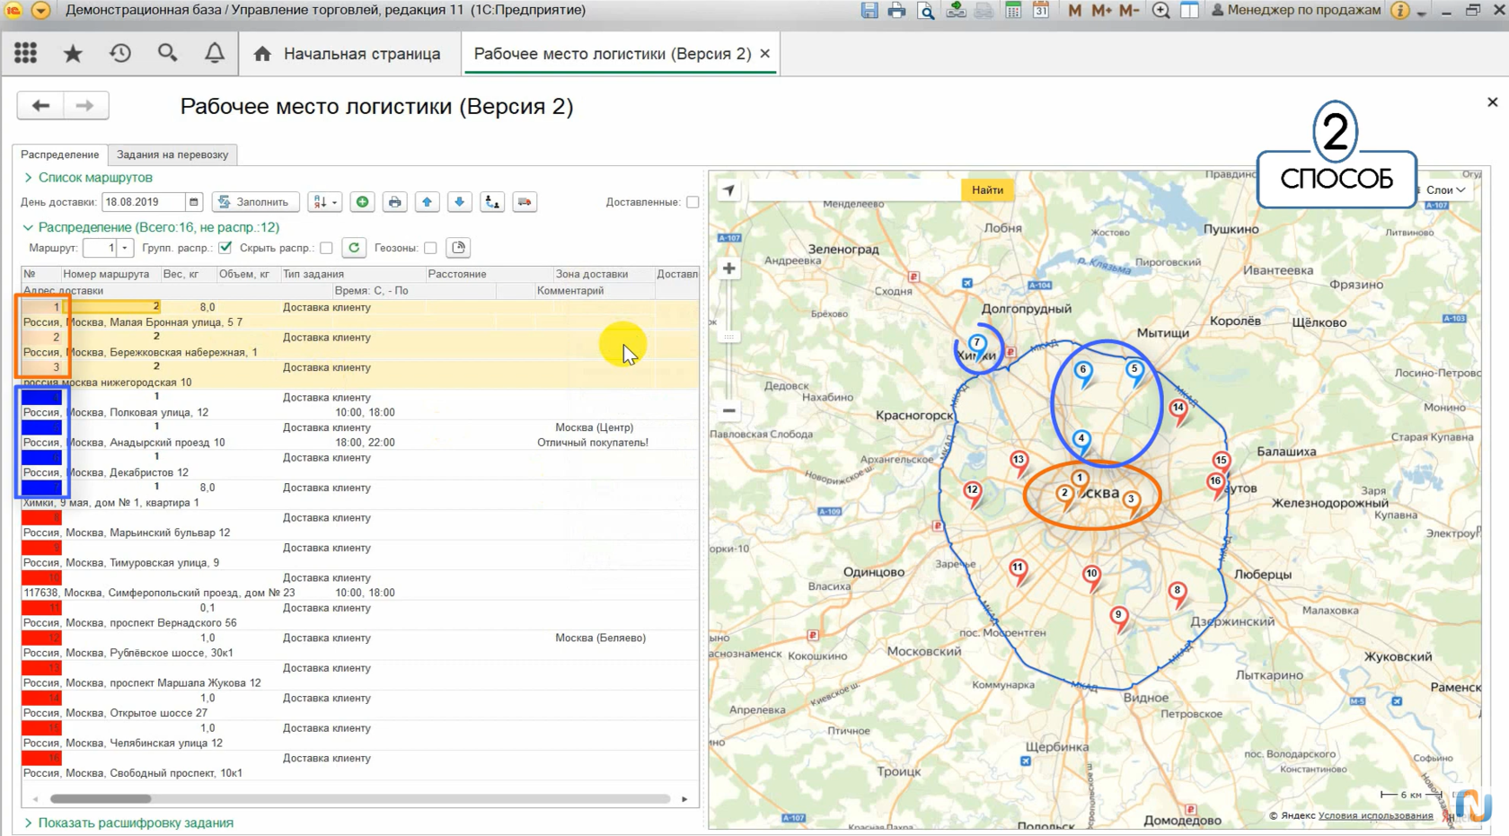Click the Print icon in title bar
Screen dimensions: 1509x836
coord(896,11)
